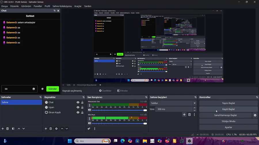Open audio mixer three-dot menu at bottom
259x145 pixels.
point(95,129)
